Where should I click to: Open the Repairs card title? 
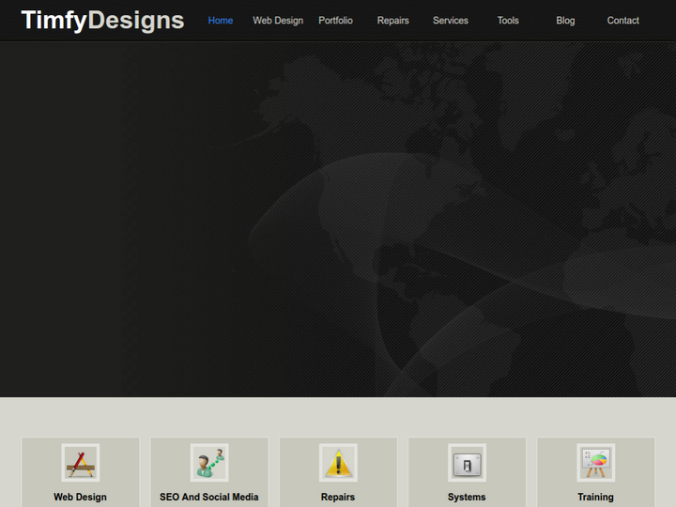tap(338, 497)
